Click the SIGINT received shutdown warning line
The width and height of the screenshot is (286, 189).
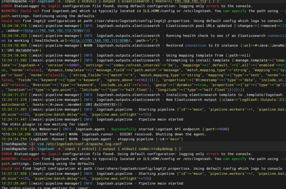click(104, 134)
